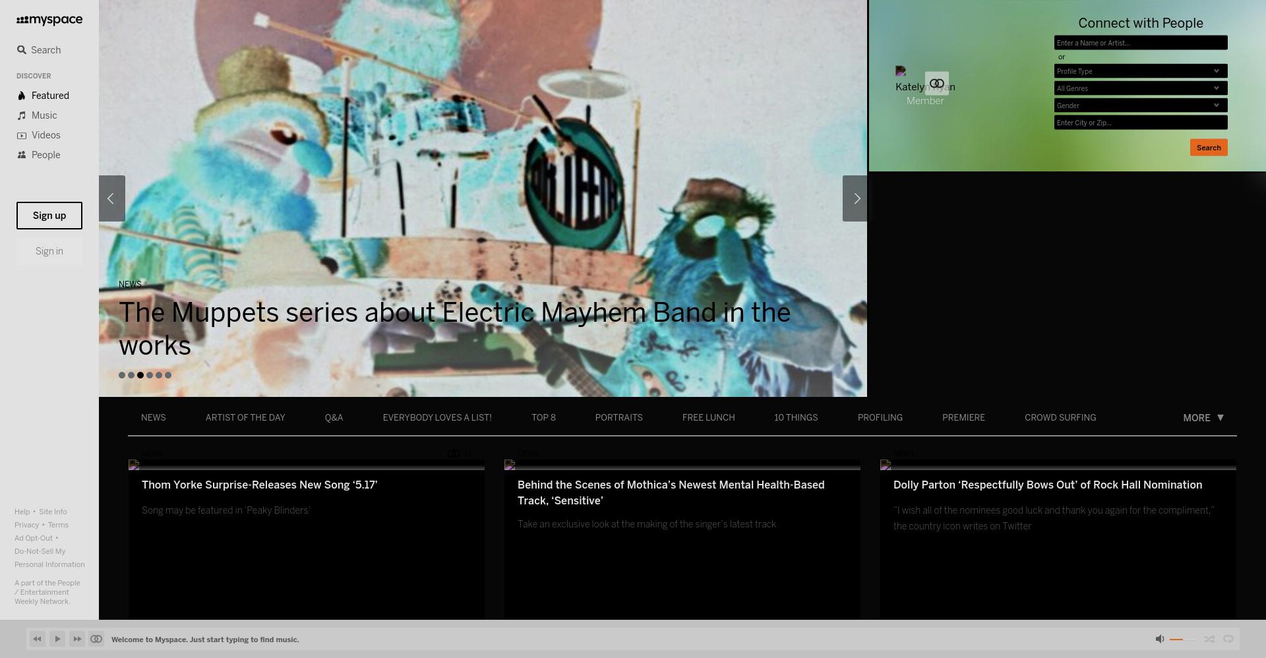Select the FREE LUNCH category tab

708,418
